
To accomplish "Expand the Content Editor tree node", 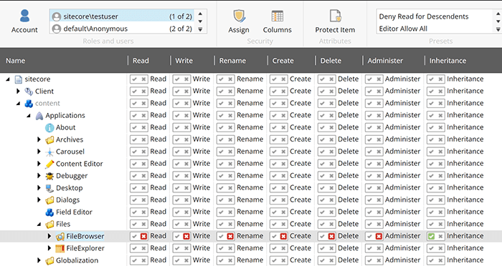I will (39, 164).
